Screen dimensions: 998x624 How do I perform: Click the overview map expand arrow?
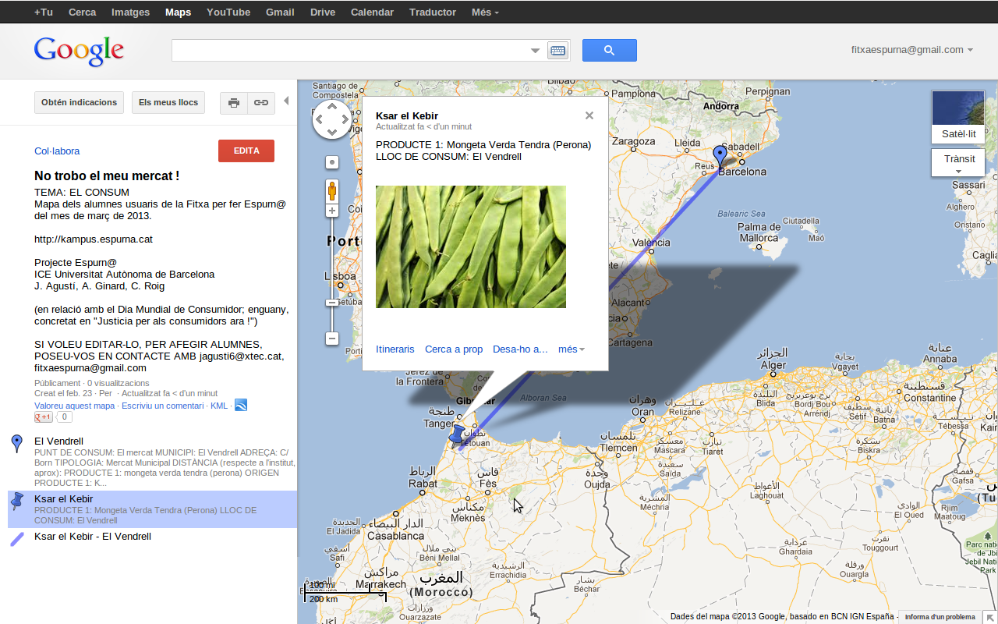tap(990, 617)
